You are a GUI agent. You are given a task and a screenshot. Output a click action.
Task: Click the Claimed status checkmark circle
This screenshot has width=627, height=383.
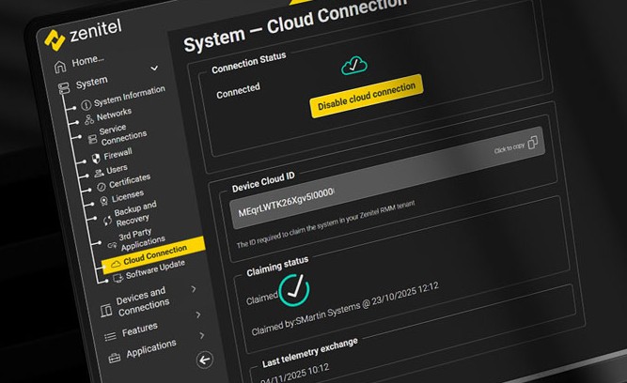(294, 290)
